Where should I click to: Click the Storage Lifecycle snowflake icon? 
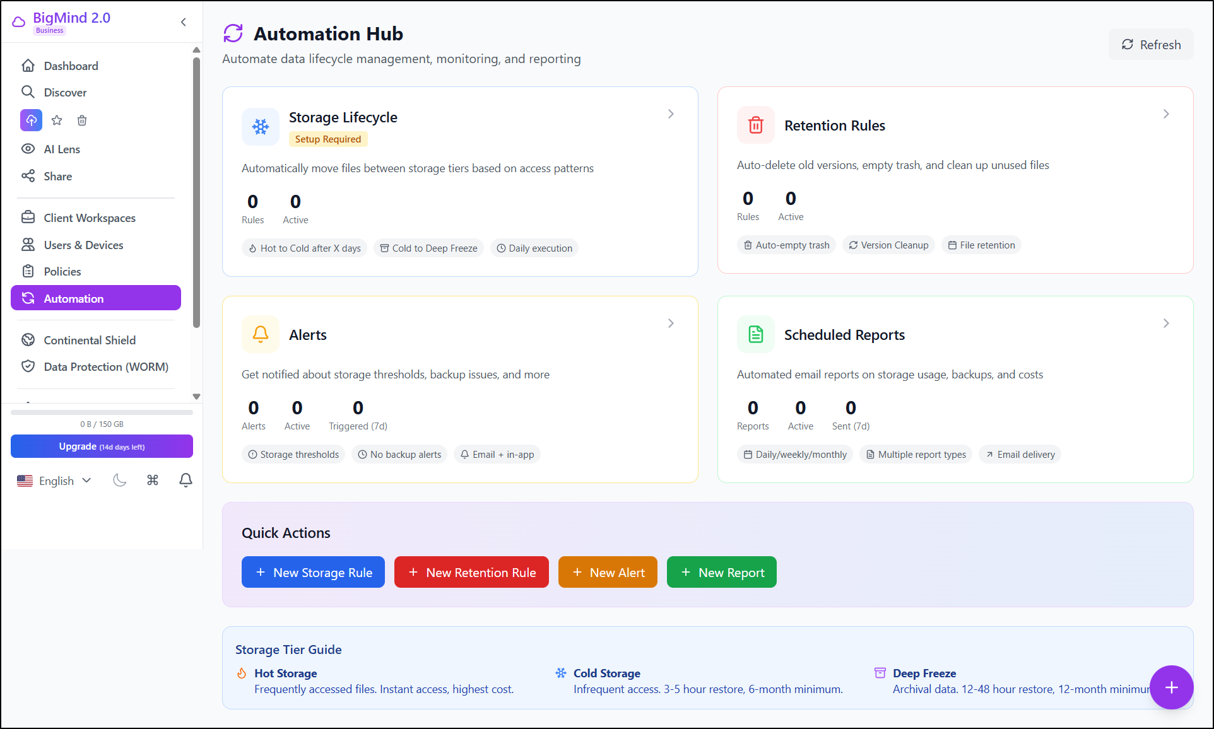click(x=260, y=127)
